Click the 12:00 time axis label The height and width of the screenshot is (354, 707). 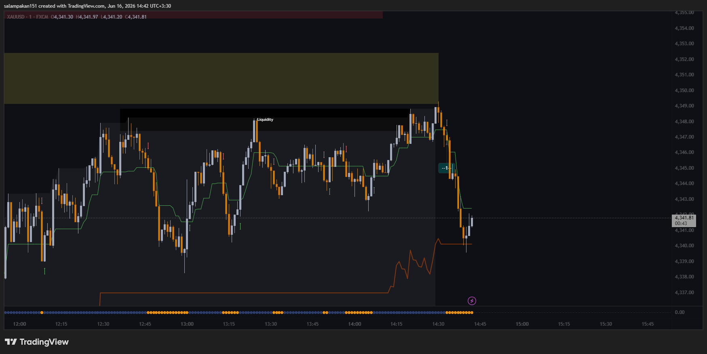click(19, 324)
